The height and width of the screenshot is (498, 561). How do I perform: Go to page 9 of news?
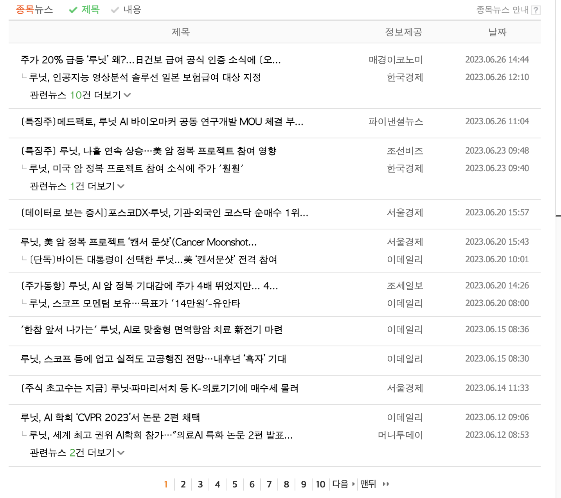pos(304,484)
